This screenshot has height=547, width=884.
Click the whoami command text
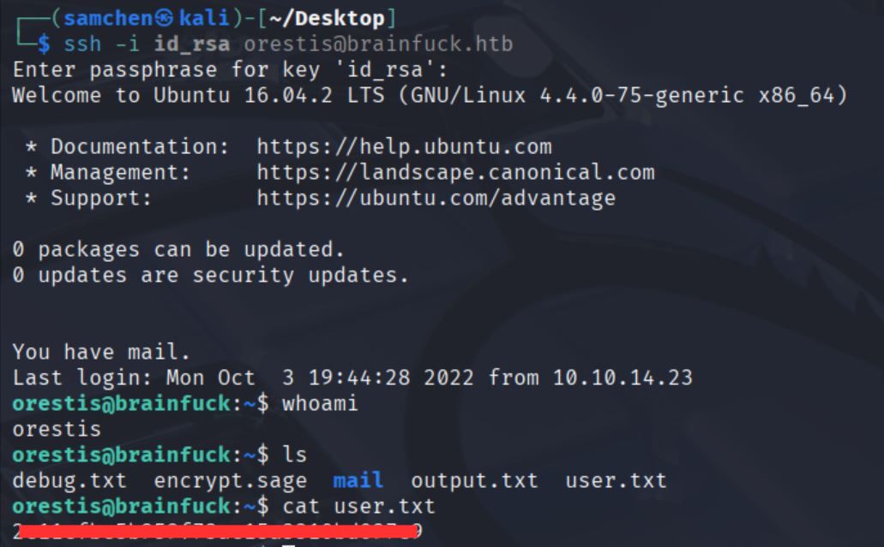[x=320, y=403]
